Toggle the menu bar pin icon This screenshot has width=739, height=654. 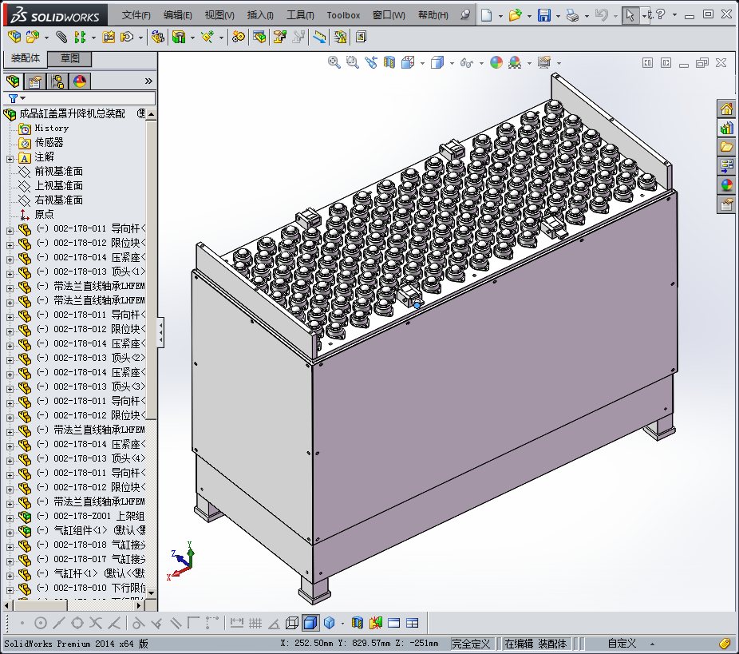[x=465, y=15]
